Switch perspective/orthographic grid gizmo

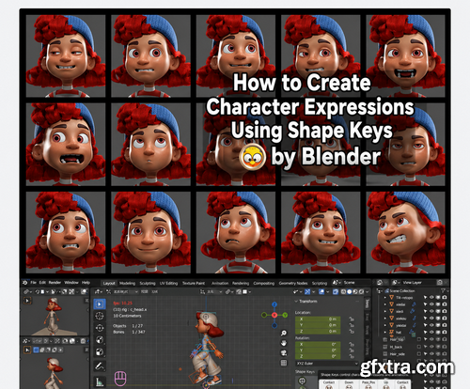click(x=284, y=363)
